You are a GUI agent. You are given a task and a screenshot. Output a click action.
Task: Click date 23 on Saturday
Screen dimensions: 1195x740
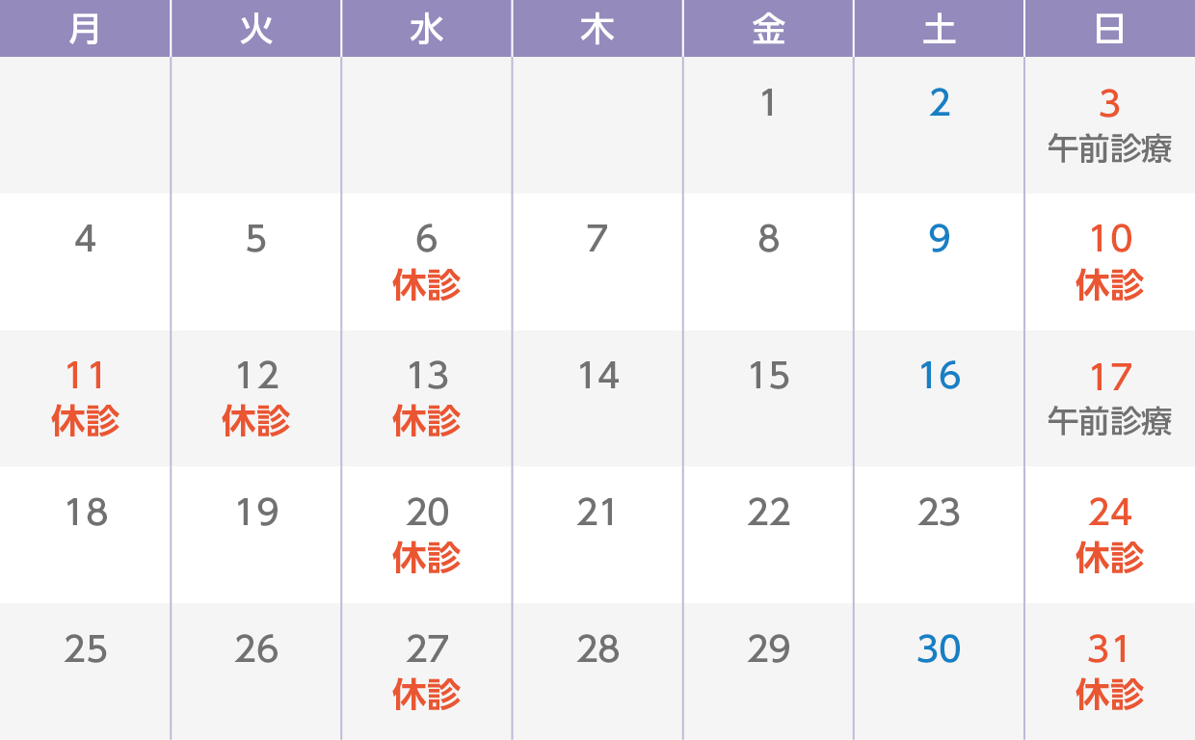coord(940,513)
